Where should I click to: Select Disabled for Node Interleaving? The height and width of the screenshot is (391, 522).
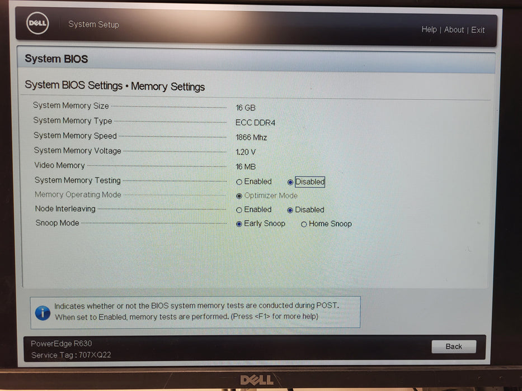coord(305,210)
